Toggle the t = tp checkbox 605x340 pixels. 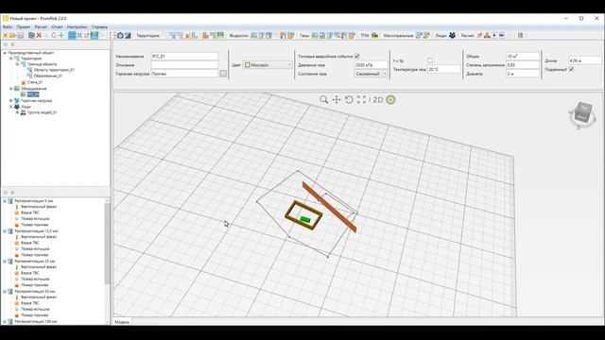point(430,60)
